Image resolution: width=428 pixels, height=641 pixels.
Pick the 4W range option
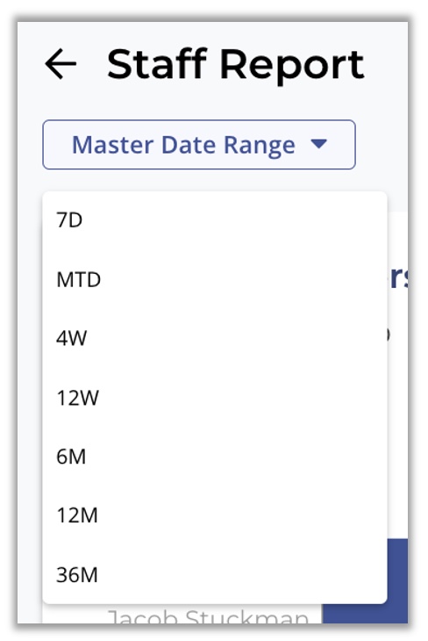click(214, 338)
